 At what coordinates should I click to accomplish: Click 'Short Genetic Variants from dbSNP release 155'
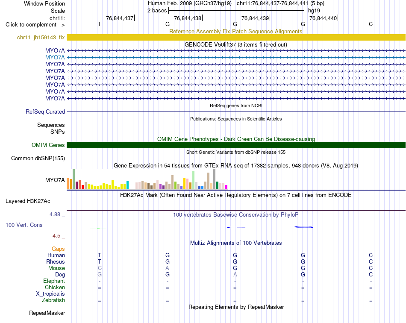pos(236,152)
